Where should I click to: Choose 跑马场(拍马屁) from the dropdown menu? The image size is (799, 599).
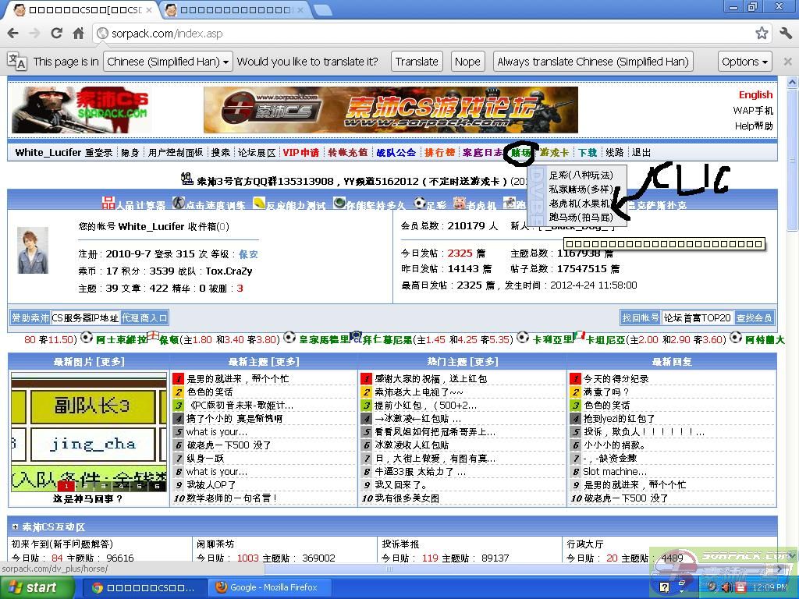coord(581,217)
